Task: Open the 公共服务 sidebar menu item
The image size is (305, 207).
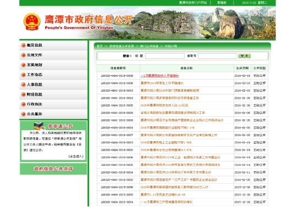Action: 53,114
